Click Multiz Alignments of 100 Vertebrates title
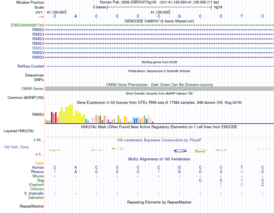This screenshot has height=213, width=274. 159,159
